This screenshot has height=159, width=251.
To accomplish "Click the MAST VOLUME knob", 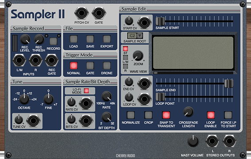I will pos(193,141).
